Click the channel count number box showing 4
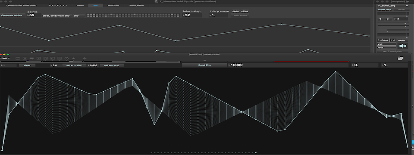The width and height of the screenshot is (414, 155). (393, 40)
